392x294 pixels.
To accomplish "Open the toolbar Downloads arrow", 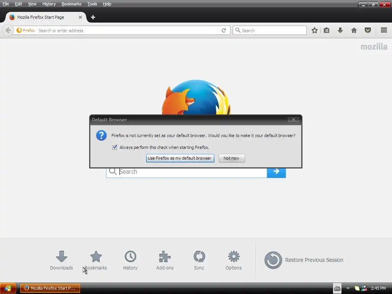I will [340, 31].
